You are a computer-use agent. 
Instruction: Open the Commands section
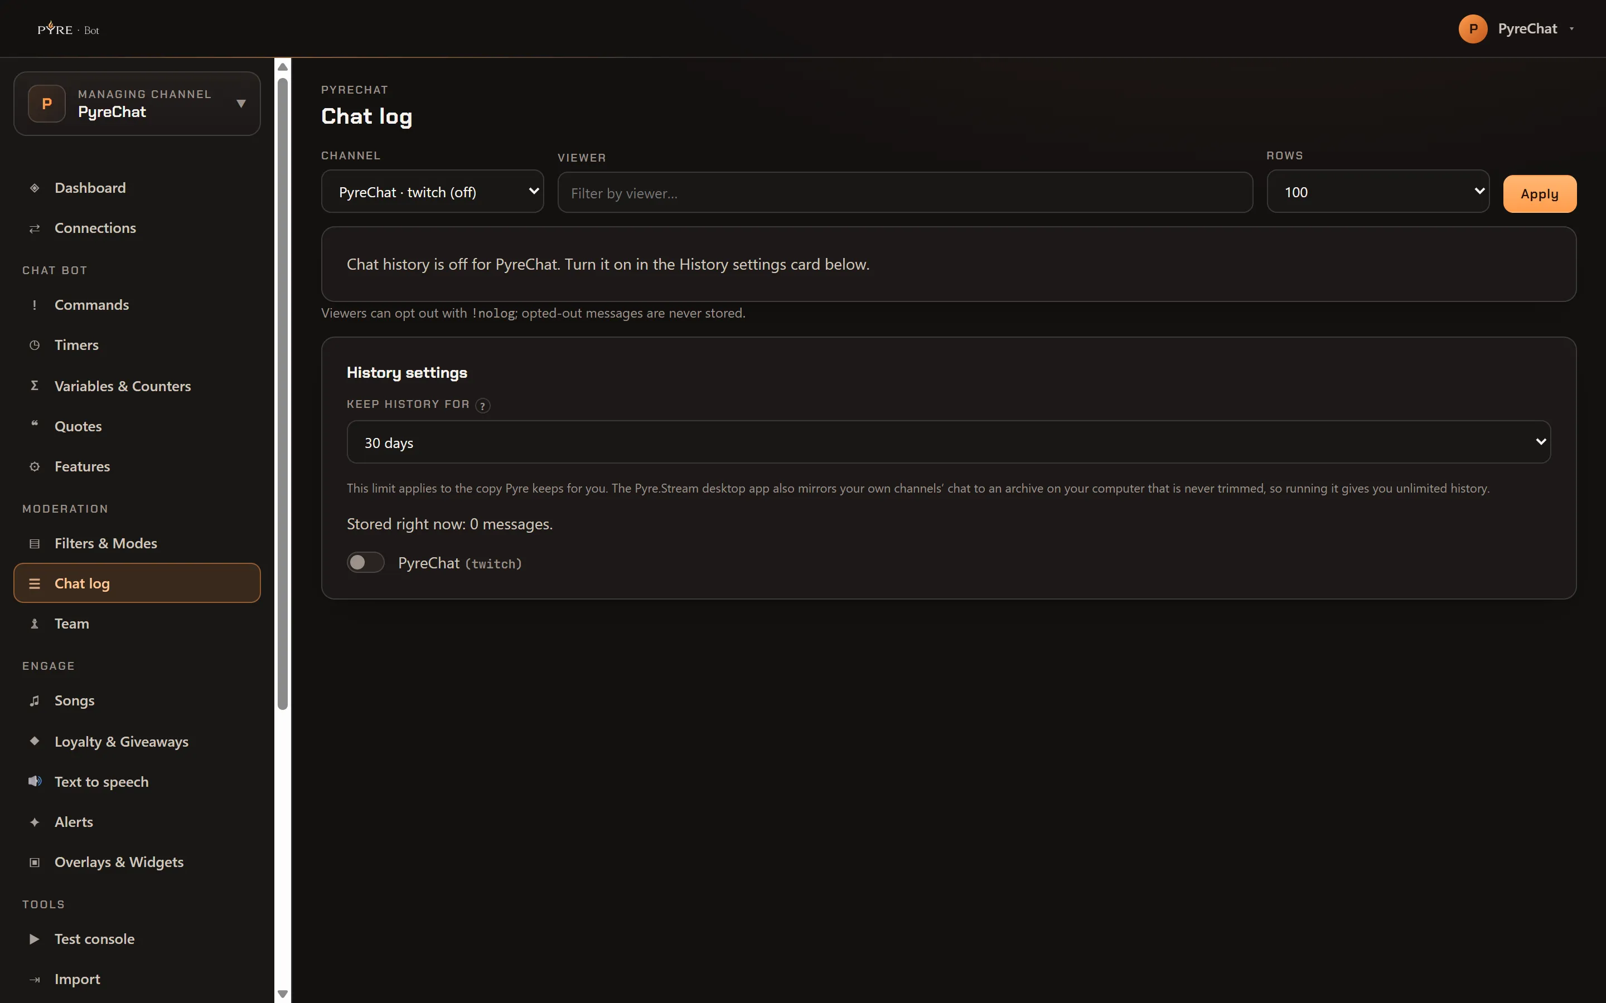[x=137, y=305]
